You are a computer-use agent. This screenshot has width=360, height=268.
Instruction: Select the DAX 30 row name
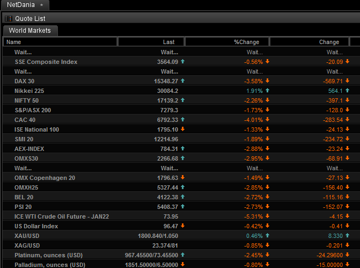pos(24,81)
